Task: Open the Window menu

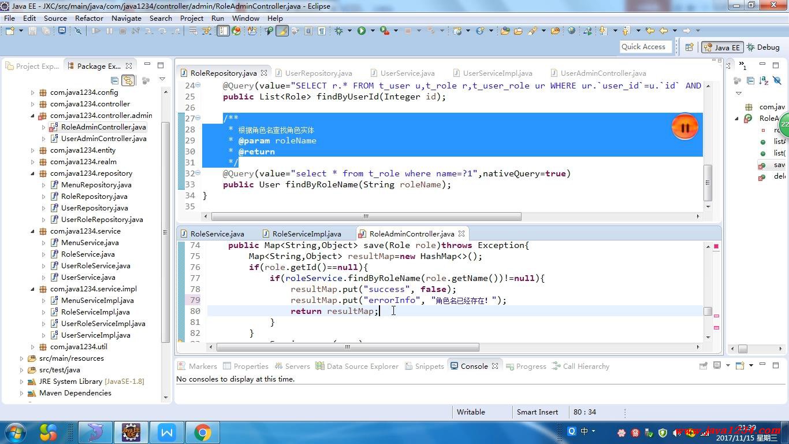Action: click(x=245, y=18)
